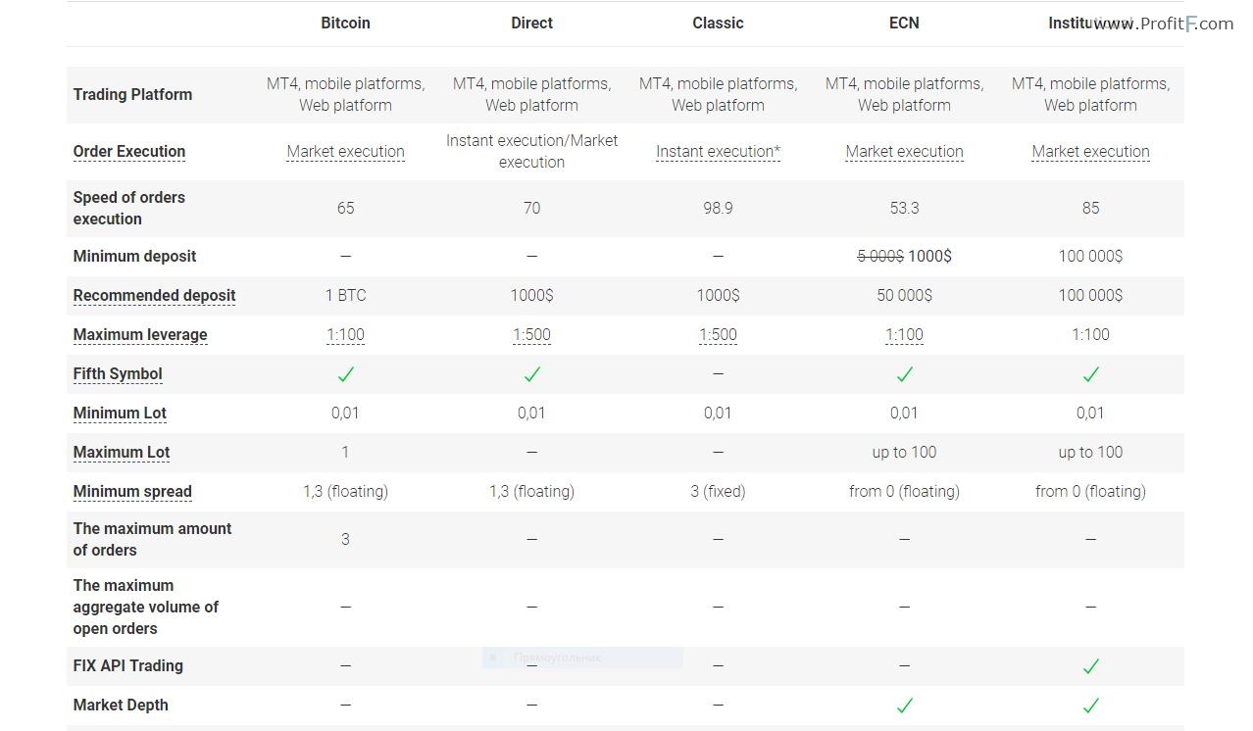This screenshot has width=1253, height=731.
Task: Select the Minimum spread row label
Action: (132, 491)
